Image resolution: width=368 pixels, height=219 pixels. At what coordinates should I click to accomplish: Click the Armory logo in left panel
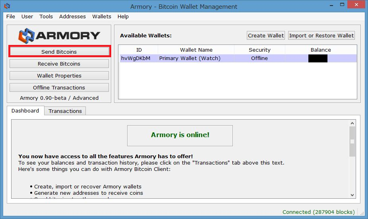point(59,36)
